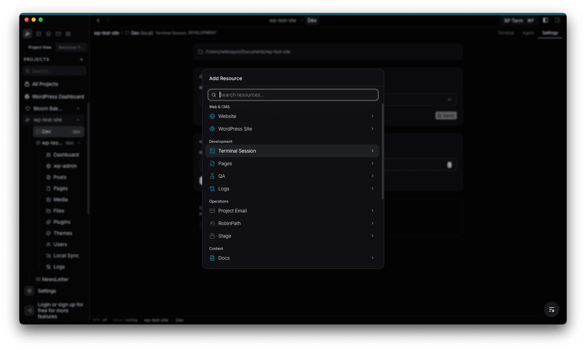Select the wrench projects icon in the sidebar header
The width and height of the screenshot is (586, 350).
[x=27, y=34]
